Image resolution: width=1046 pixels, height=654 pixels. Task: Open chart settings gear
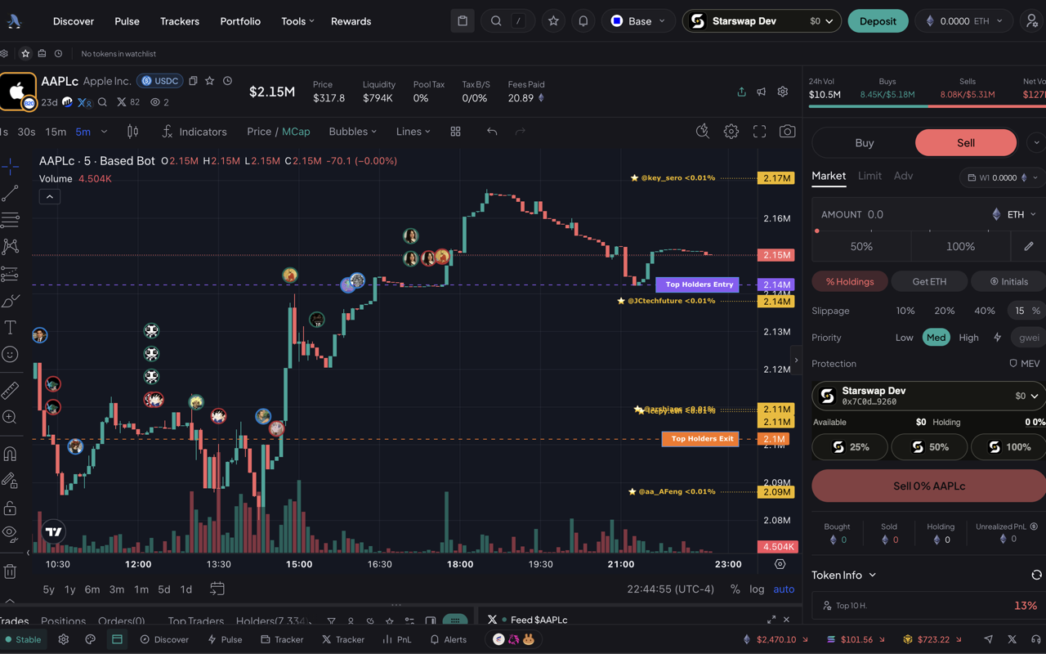[731, 132]
